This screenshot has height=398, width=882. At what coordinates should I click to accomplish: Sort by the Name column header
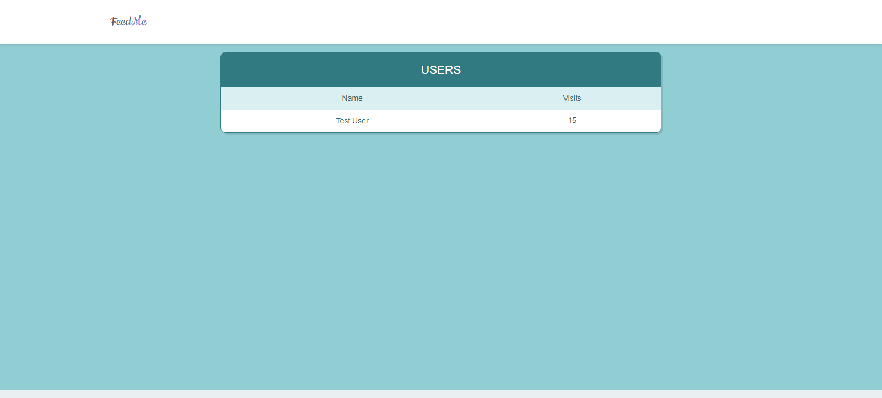click(x=352, y=98)
